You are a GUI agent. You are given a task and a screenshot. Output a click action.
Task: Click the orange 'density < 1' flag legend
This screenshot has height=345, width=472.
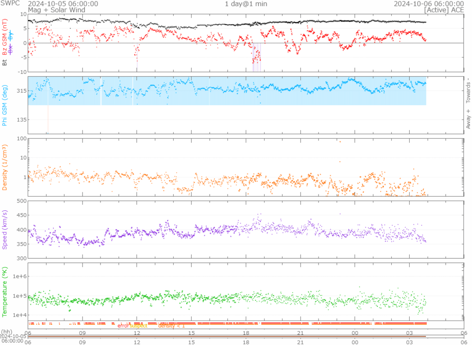(171, 326)
